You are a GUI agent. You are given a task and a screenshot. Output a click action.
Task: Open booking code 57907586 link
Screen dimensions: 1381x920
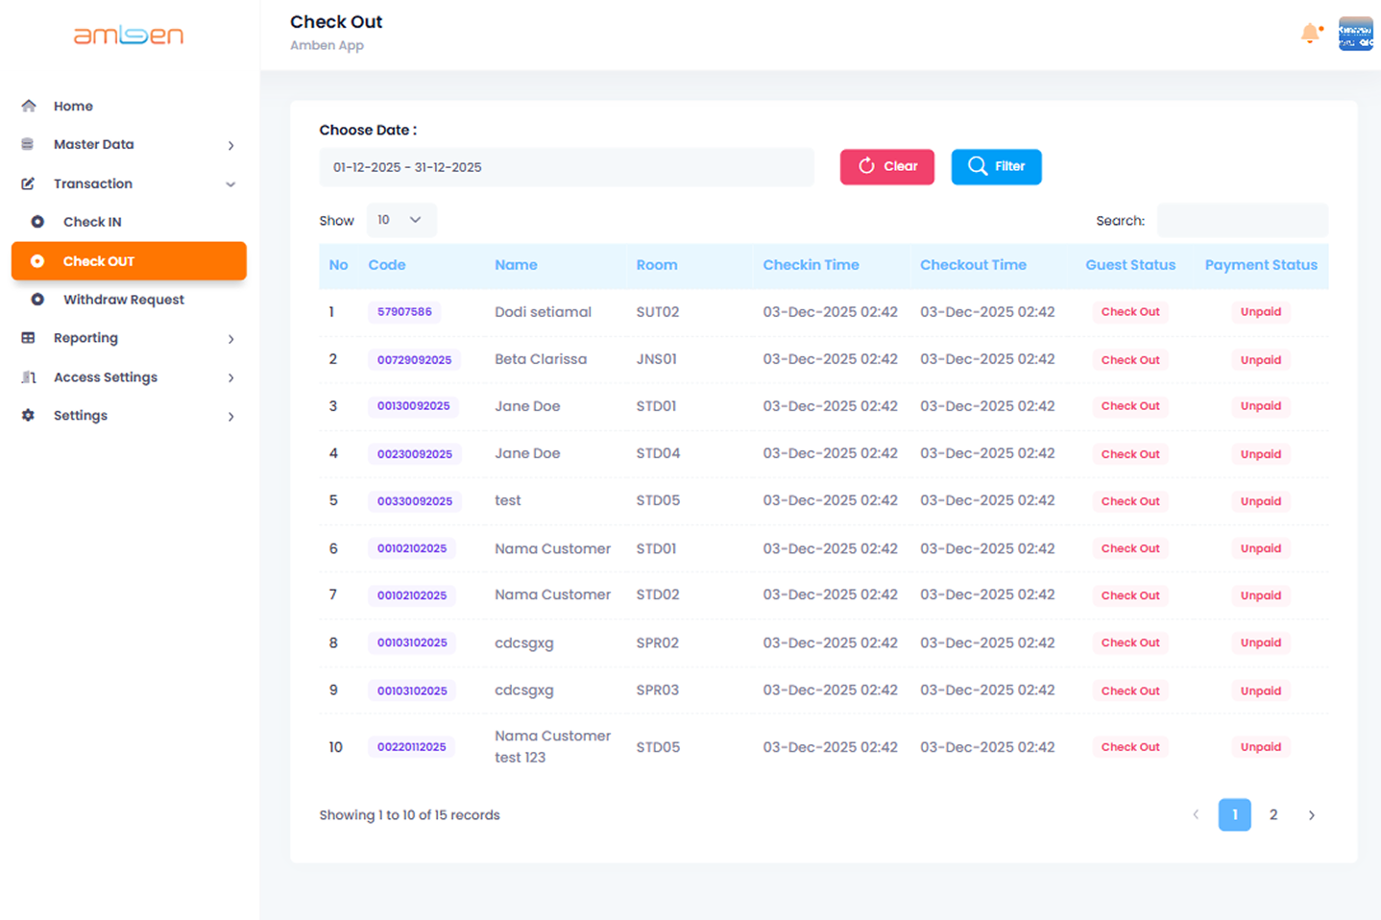pos(404,312)
